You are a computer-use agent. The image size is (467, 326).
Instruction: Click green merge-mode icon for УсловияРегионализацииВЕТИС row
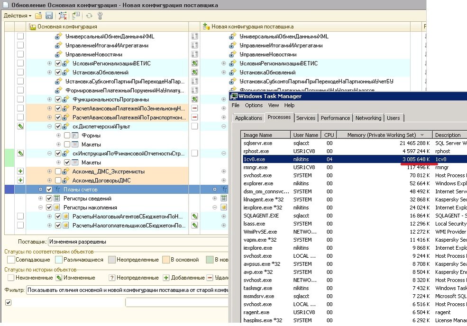pyautogui.click(x=194, y=63)
